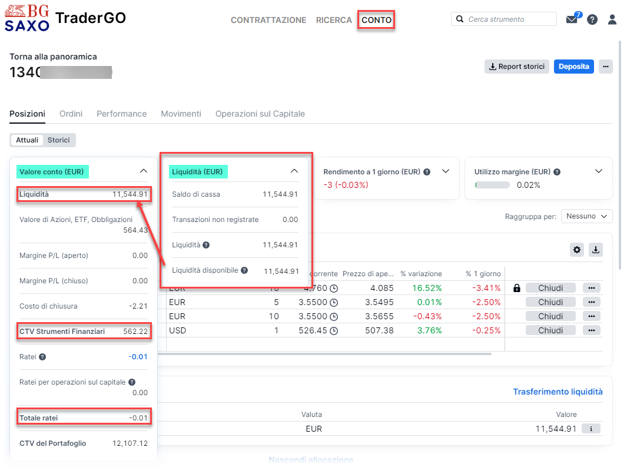
Task: Click the Cerca strumento search field
Action: [504, 19]
